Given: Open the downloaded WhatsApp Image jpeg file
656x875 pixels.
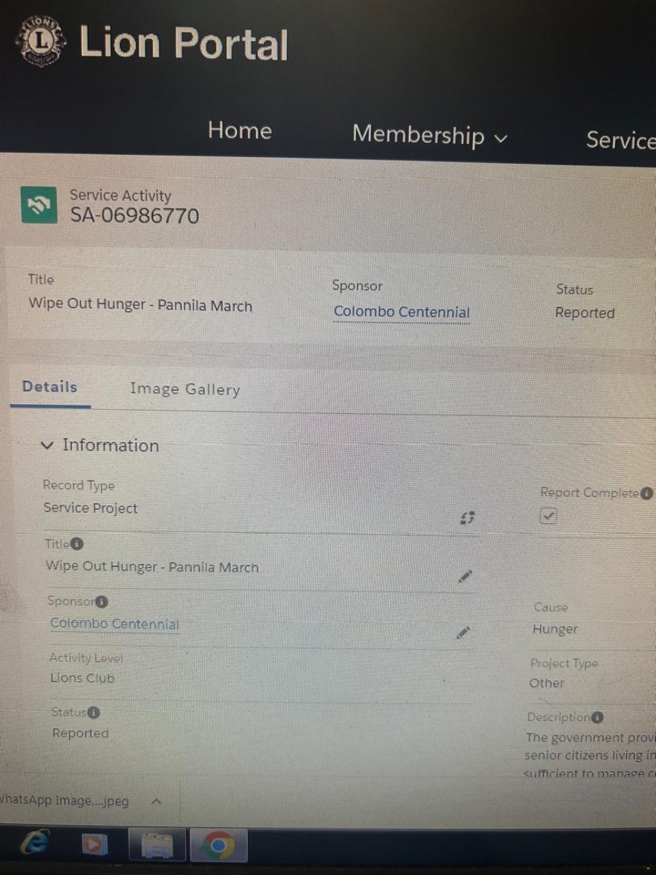Looking at the screenshot, I should tap(65, 801).
